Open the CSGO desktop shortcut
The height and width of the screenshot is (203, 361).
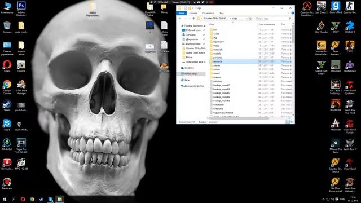coord(350,46)
